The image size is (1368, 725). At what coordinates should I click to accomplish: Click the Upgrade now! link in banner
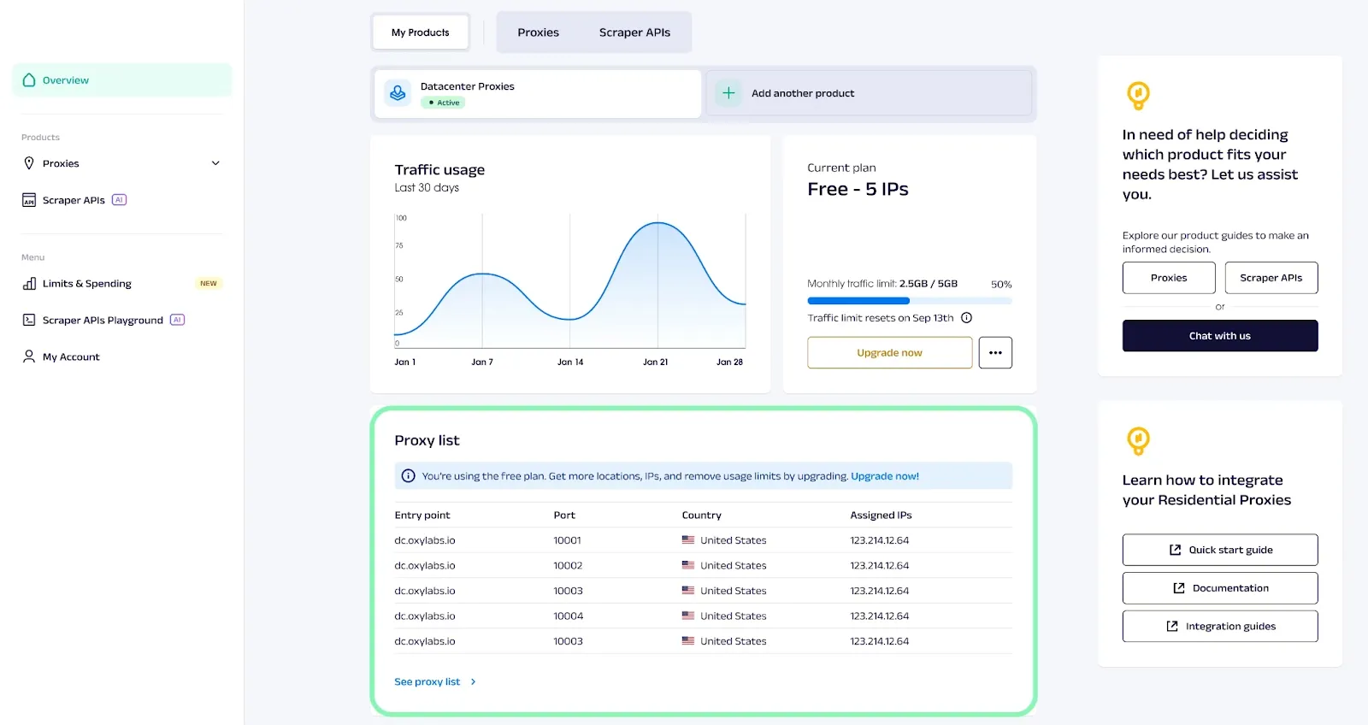(x=884, y=476)
